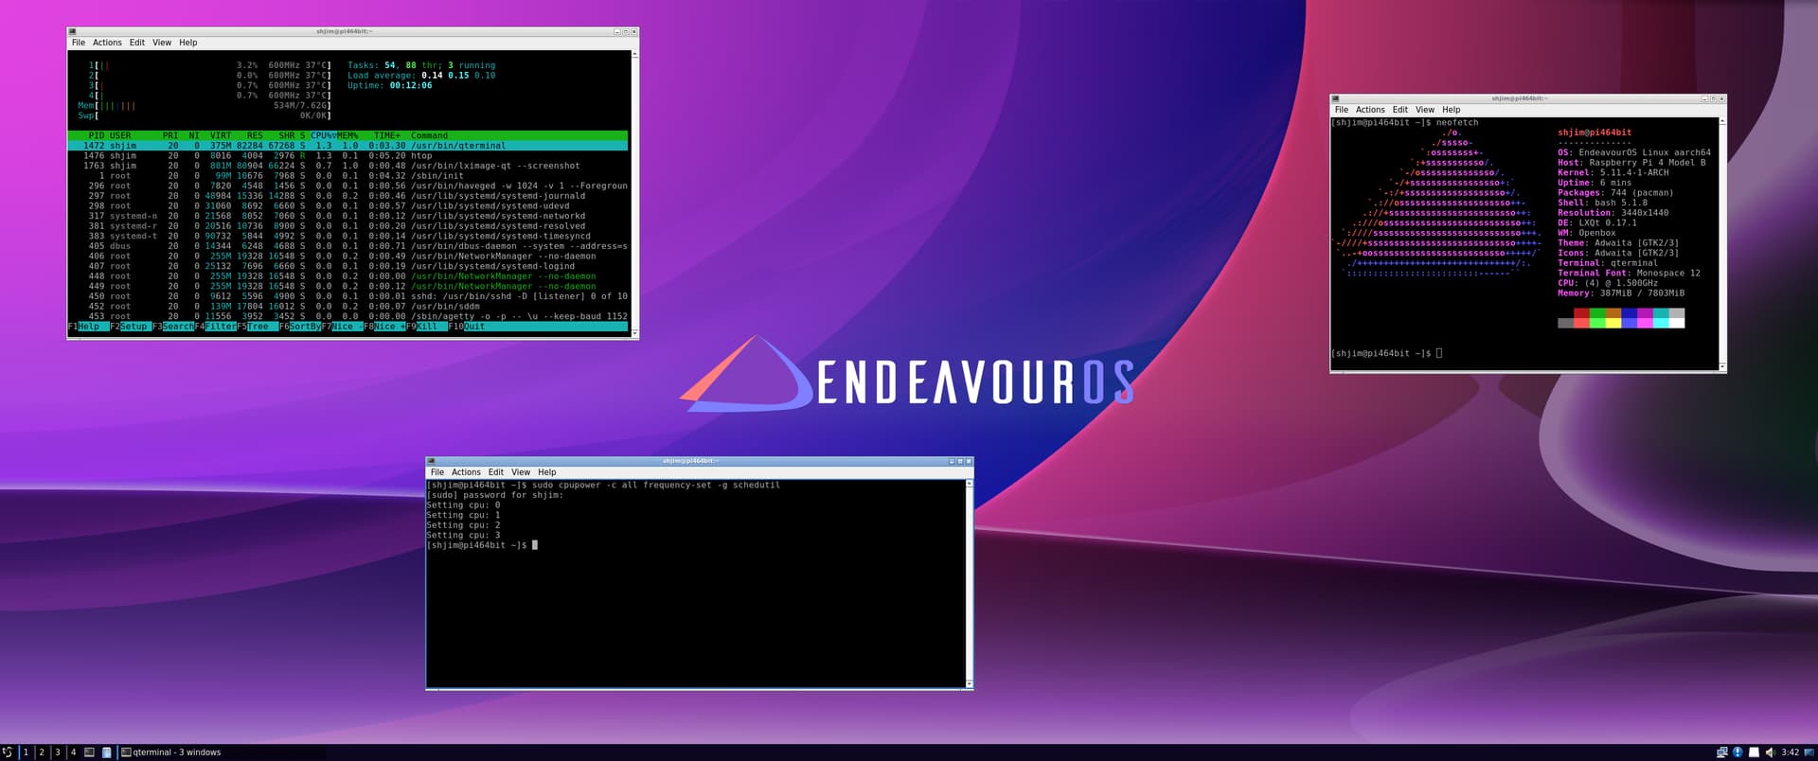Screen dimensions: 1818x761
Task: Select the /usr/lib/systemd/systemd-logind row in htop
Action: pos(348,266)
